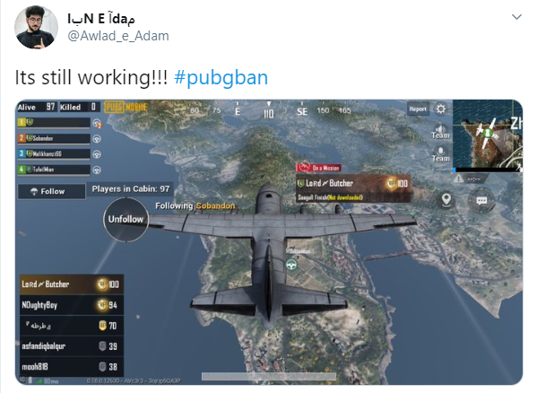The width and height of the screenshot is (537, 393).
Task: Click the map marker pin icon
Action: pyautogui.click(x=446, y=200)
